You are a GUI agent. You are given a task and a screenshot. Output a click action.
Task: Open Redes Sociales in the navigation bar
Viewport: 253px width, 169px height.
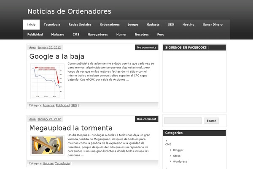pyautogui.click(x=80, y=25)
